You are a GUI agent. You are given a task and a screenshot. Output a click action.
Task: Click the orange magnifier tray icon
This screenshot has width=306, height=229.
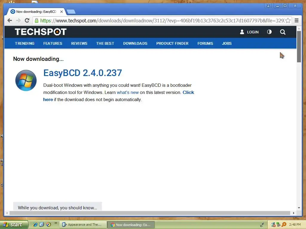284,225
